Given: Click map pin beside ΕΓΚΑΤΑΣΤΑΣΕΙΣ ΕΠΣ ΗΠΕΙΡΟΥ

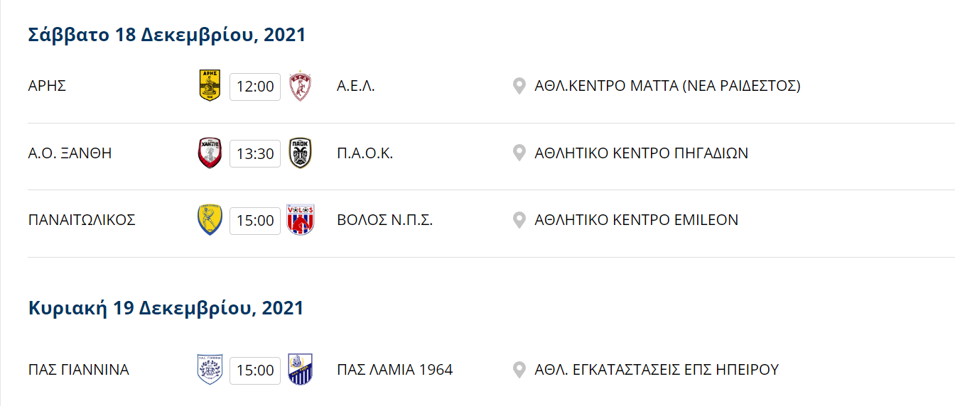Looking at the screenshot, I should 519,370.
